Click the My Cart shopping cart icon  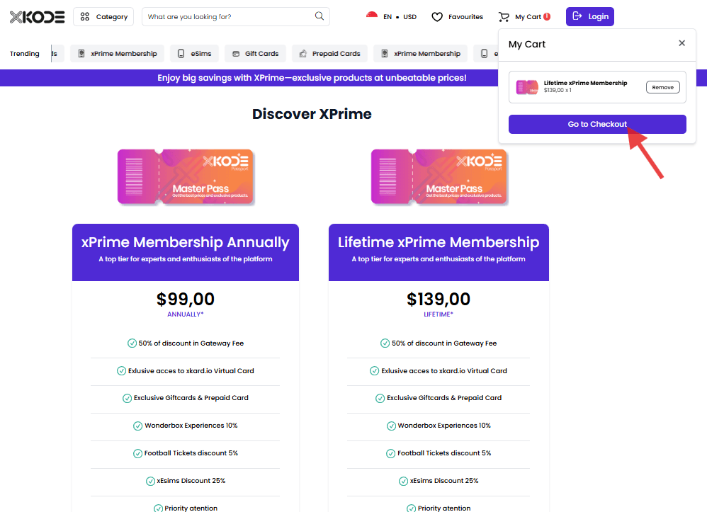504,17
